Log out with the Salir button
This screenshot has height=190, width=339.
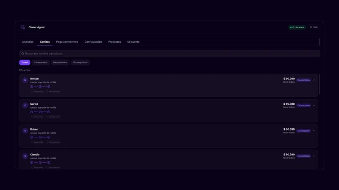314,27
